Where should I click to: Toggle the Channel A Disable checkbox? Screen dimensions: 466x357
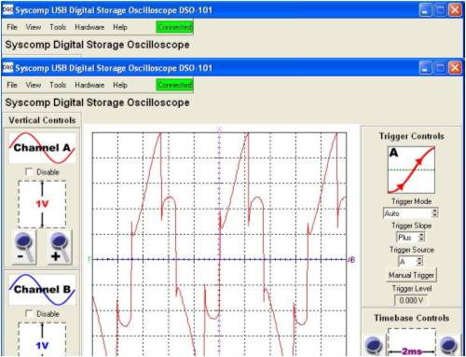point(29,172)
